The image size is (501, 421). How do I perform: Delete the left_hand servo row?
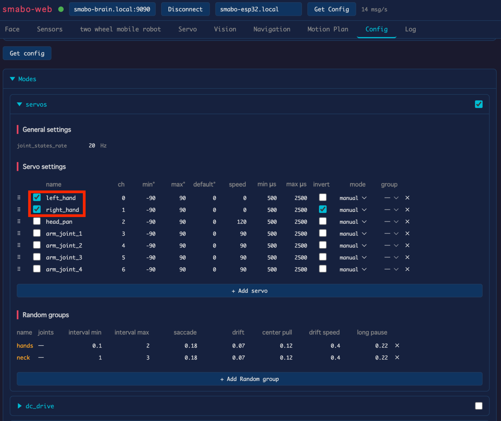pos(407,198)
